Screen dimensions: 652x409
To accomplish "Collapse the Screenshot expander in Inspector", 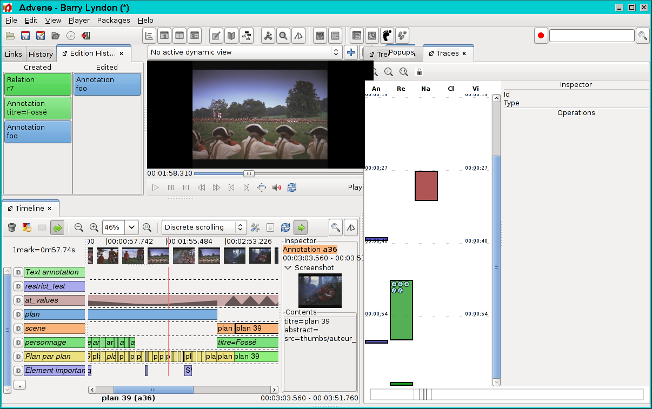I will click(288, 268).
